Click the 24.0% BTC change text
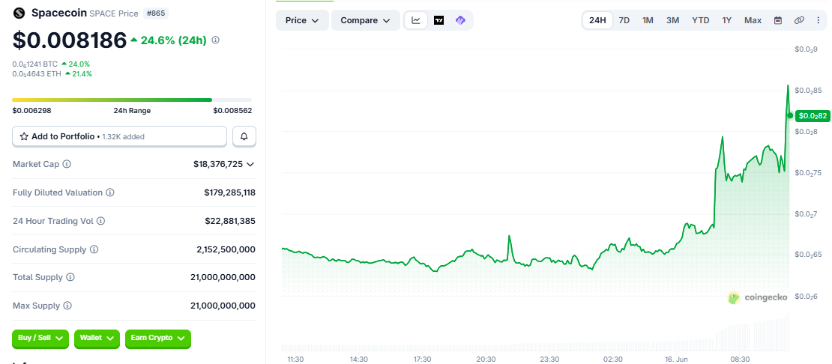The width and height of the screenshot is (832, 364). [79, 64]
